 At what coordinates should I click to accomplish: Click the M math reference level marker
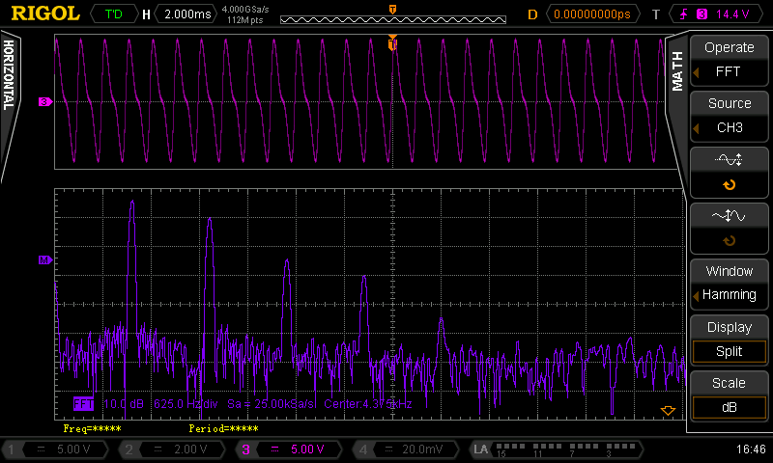click(45, 259)
